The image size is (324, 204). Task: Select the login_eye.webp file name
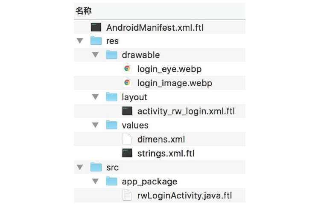(169, 69)
